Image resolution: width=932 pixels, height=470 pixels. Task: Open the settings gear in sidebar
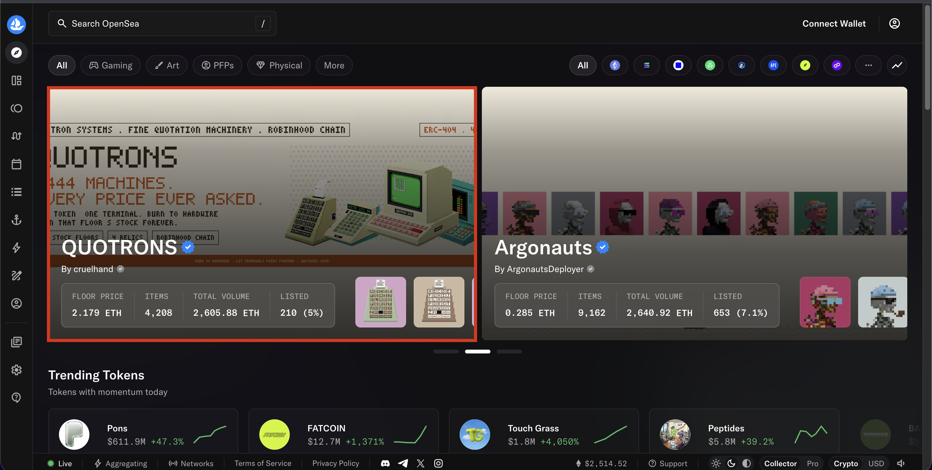pyautogui.click(x=16, y=370)
